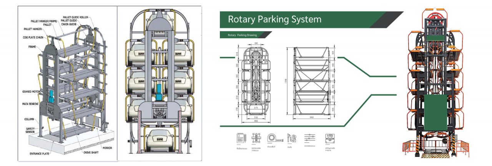Select the ENTRANCE PLATE label

point(40,154)
